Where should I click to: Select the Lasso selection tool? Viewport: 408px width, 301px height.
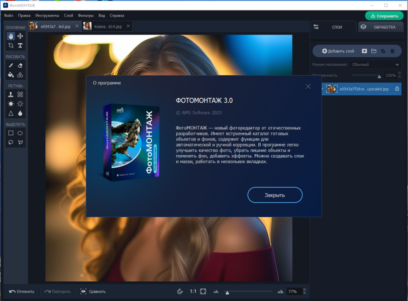[11, 142]
